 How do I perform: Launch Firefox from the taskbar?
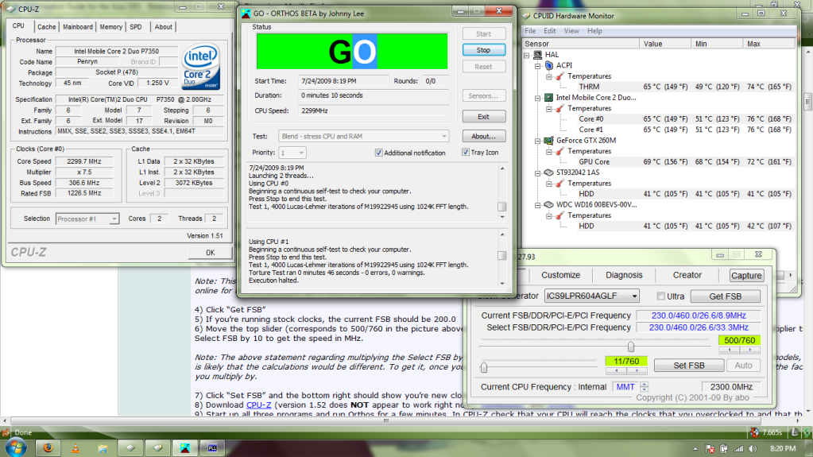[48, 447]
